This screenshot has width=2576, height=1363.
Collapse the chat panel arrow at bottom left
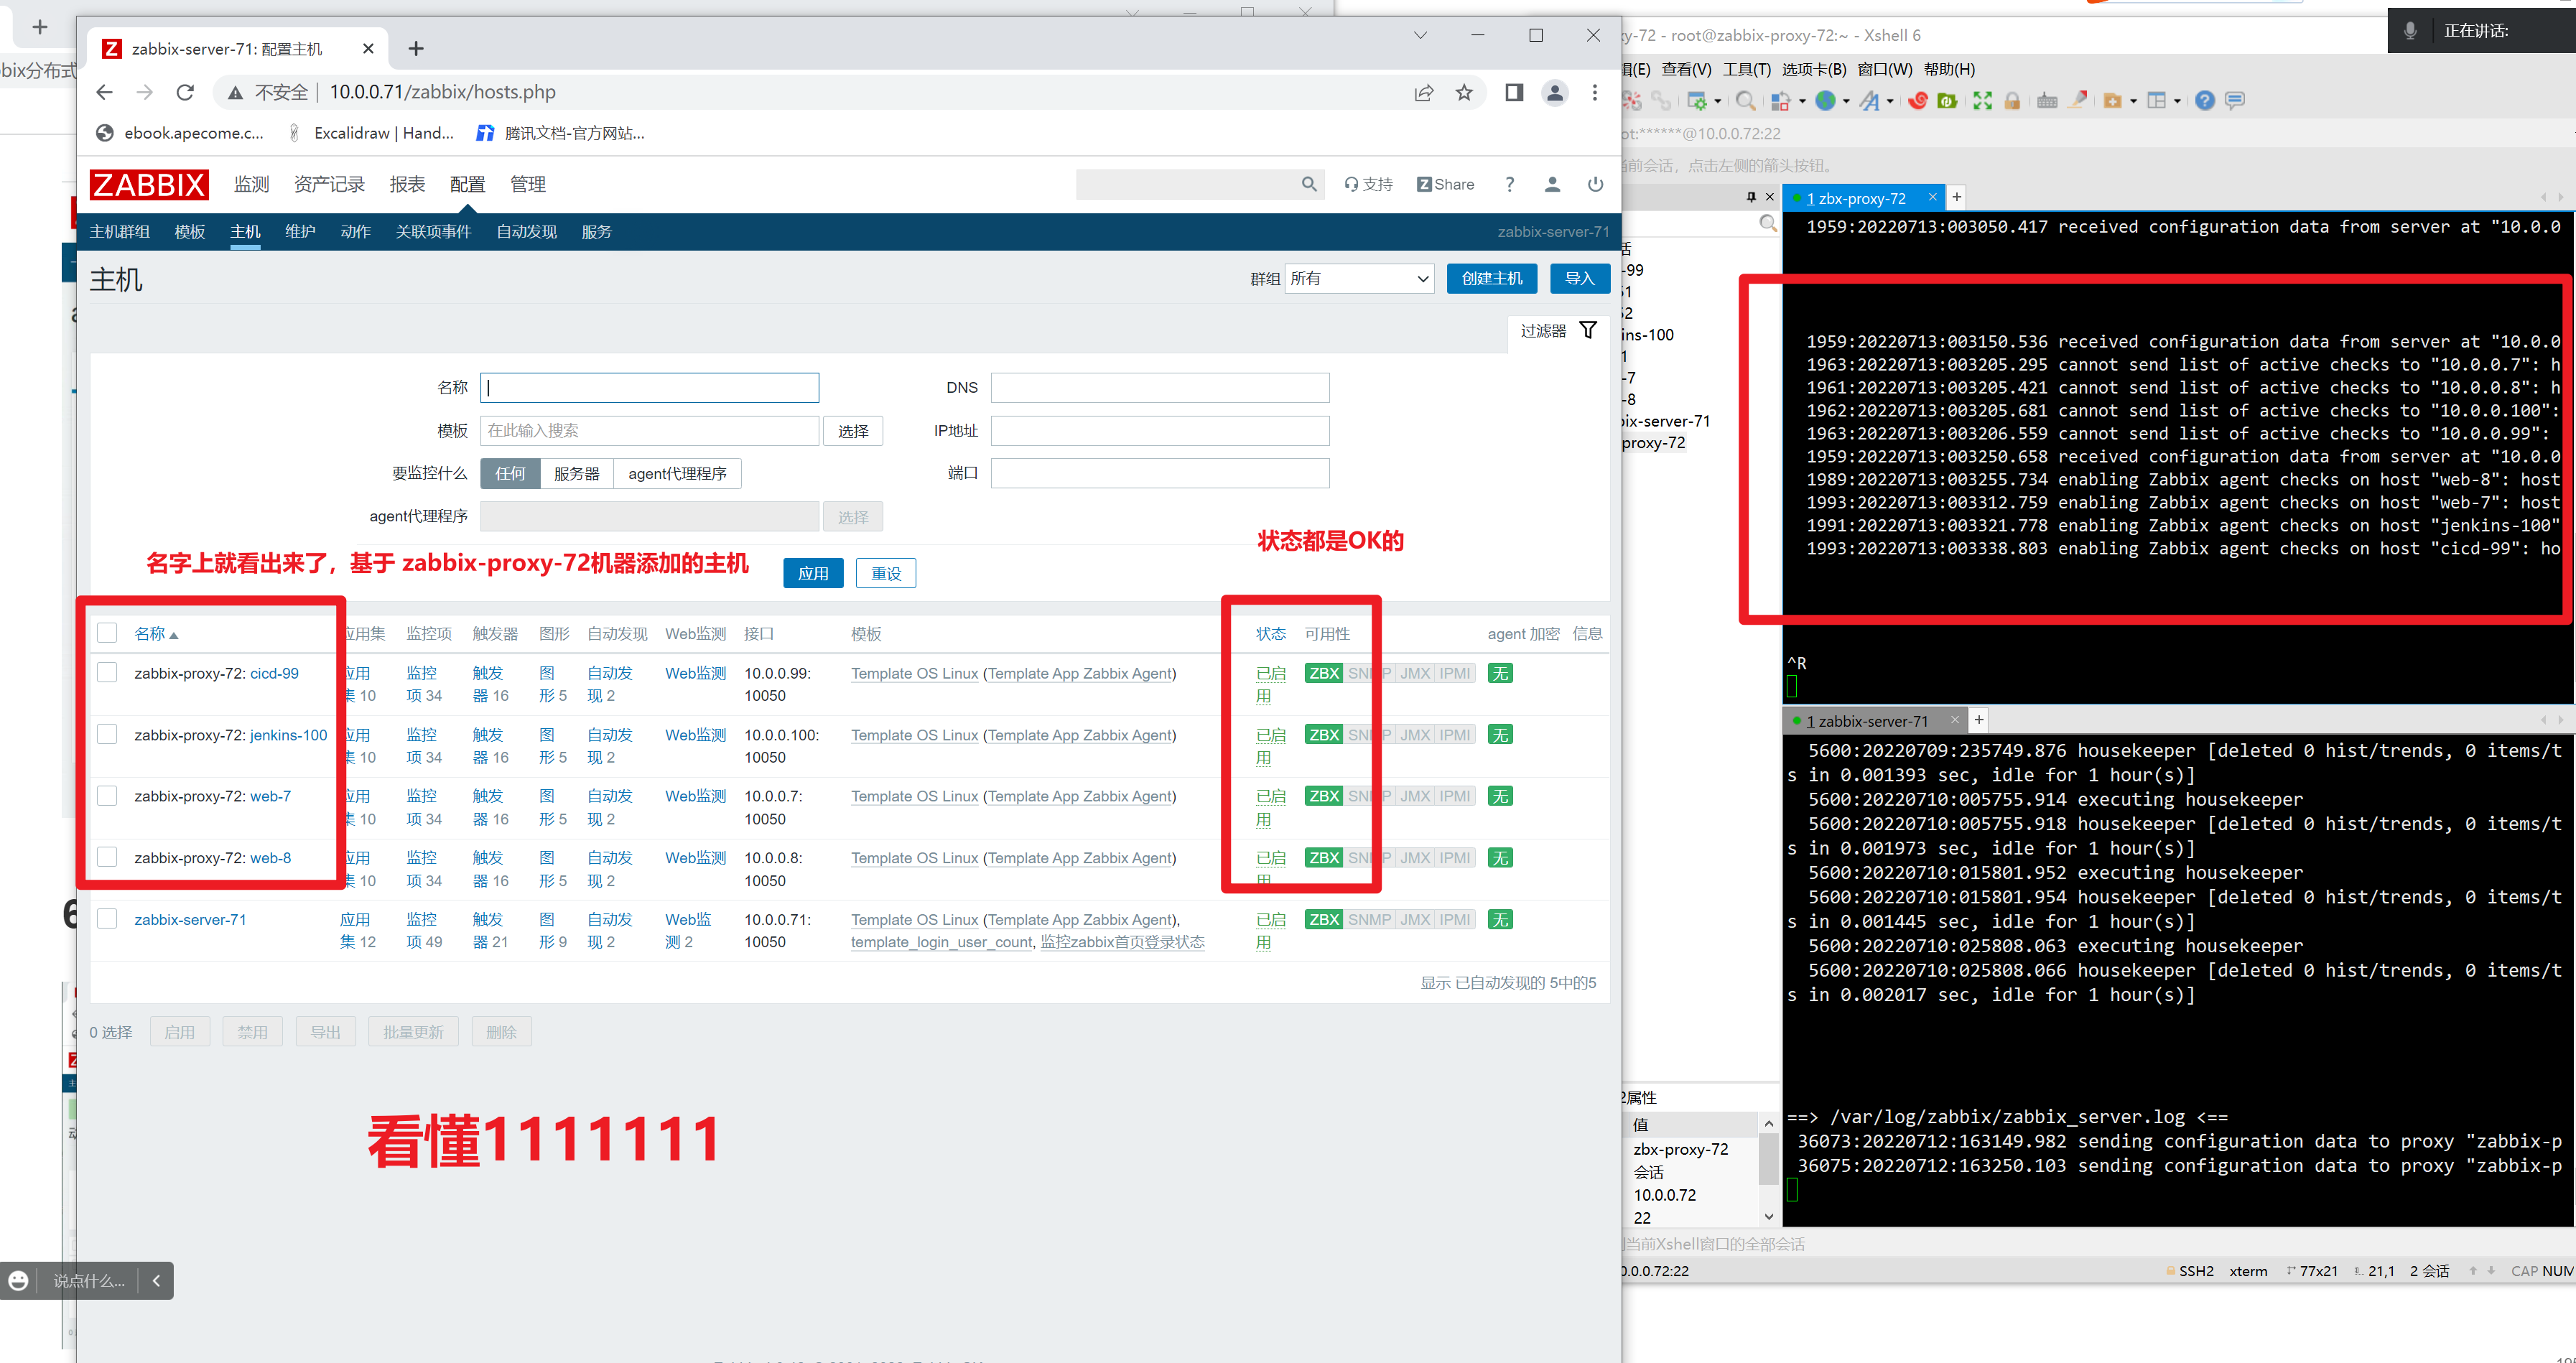pyautogui.click(x=156, y=1280)
